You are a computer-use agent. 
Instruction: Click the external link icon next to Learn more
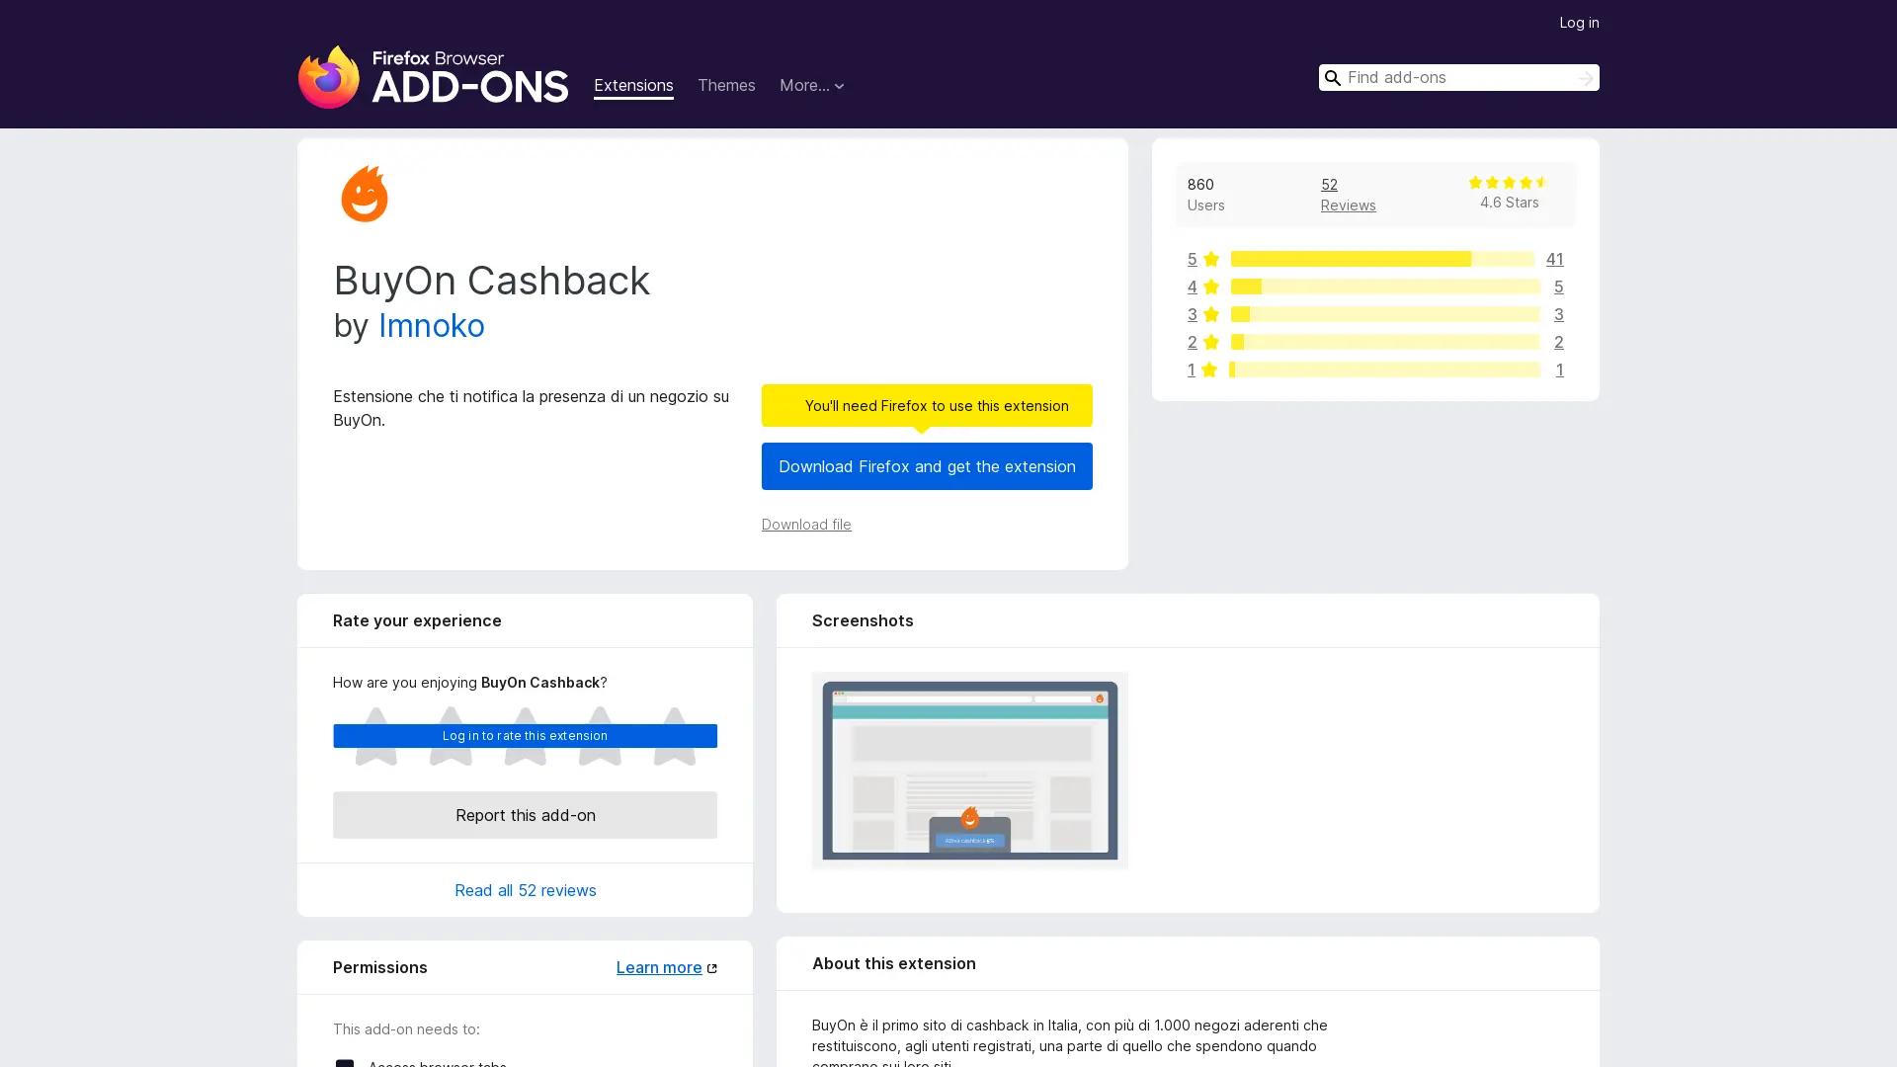point(710,967)
